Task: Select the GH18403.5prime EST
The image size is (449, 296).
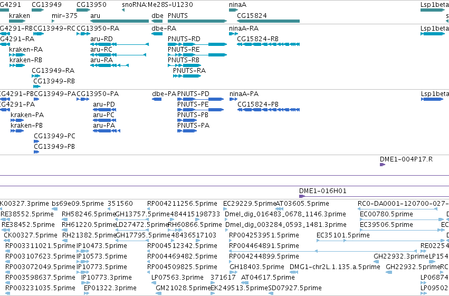Action: [x=234, y=273]
